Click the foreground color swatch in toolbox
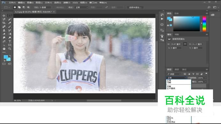The height and width of the screenshot is (124, 221). [x=6, y=57]
